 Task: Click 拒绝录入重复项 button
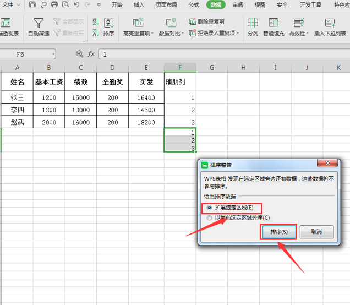pyautogui.click(x=212, y=33)
